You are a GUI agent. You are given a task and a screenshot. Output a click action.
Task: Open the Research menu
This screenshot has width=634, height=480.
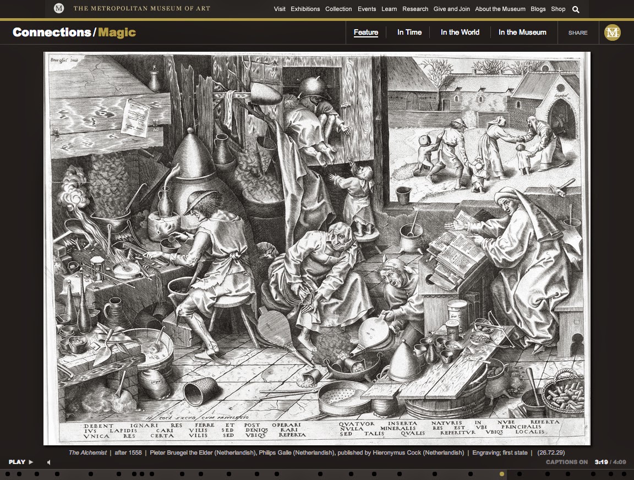coord(416,9)
